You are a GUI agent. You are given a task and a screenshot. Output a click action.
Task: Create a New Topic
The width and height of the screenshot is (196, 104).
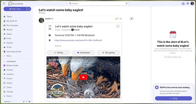15,9
